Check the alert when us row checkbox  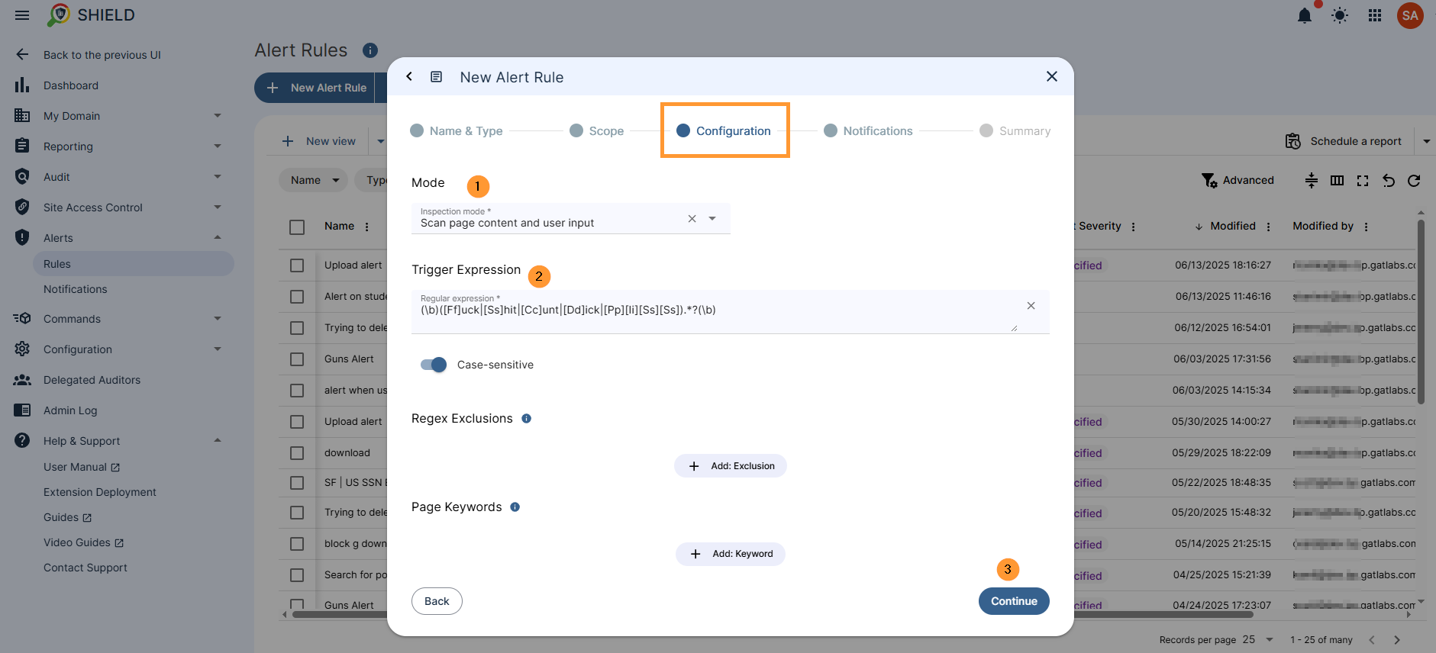[x=297, y=391]
